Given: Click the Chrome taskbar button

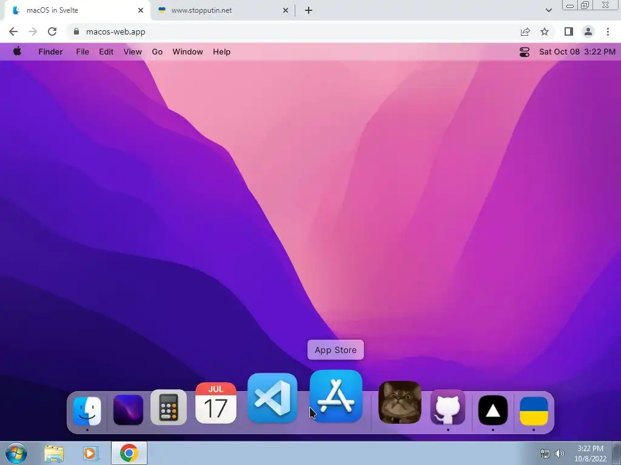Looking at the screenshot, I should [129, 453].
